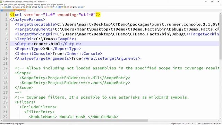Open the Encoding menu
Image resolution: width=222 pixels, height=125 pixels.
(x=22, y=5)
